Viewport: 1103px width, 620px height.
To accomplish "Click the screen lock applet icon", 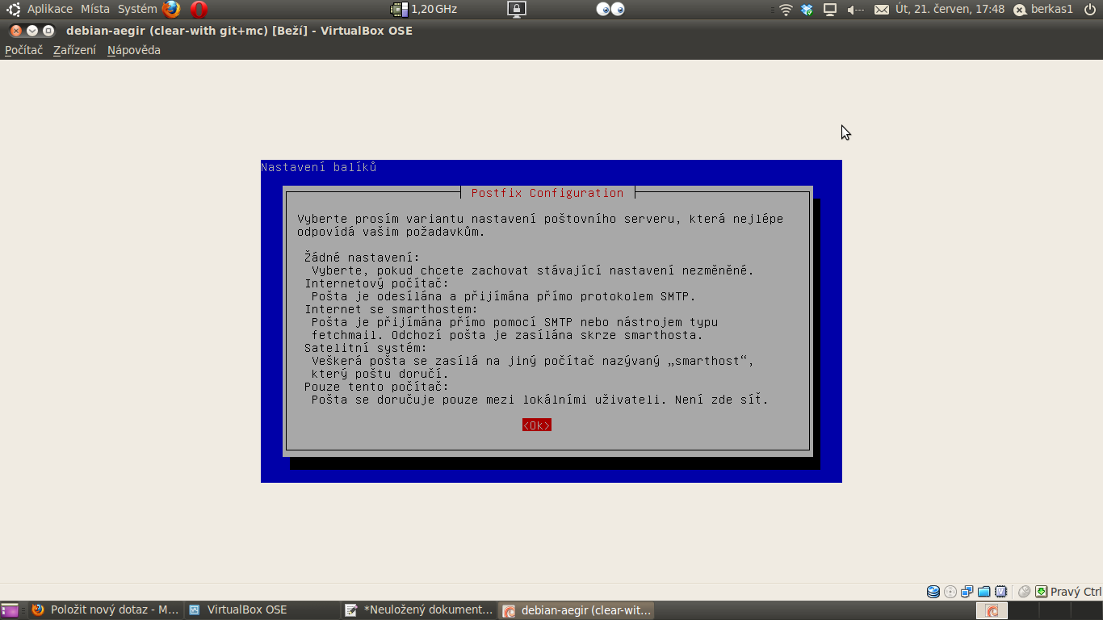I will (517, 10).
